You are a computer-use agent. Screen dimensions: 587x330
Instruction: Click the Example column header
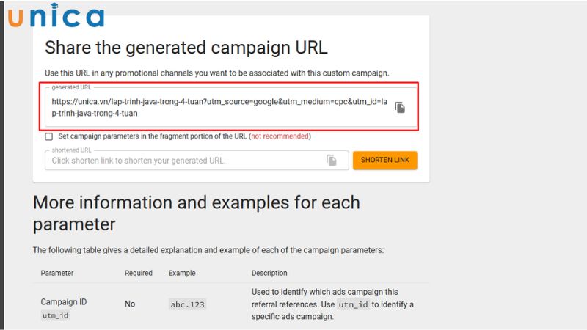pos(182,273)
